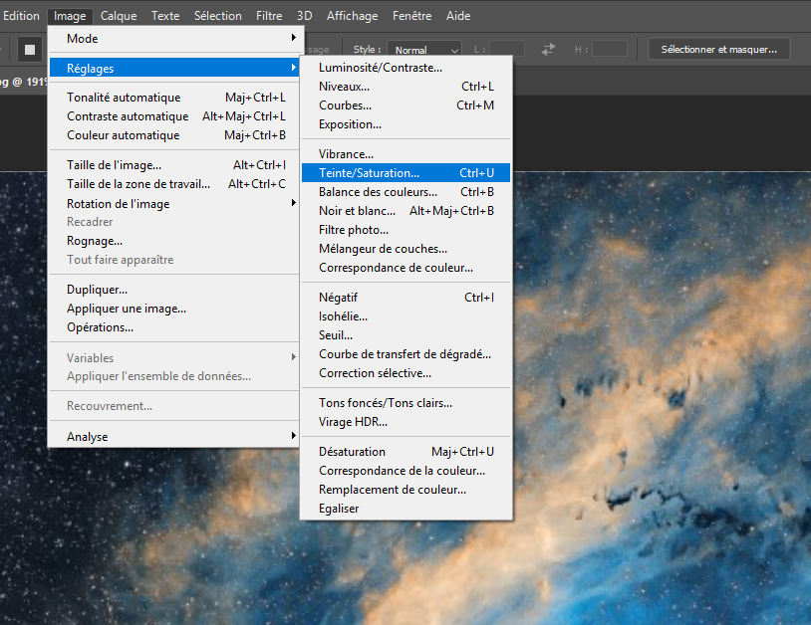Open Tons foncés/Tons clairs

(406, 403)
